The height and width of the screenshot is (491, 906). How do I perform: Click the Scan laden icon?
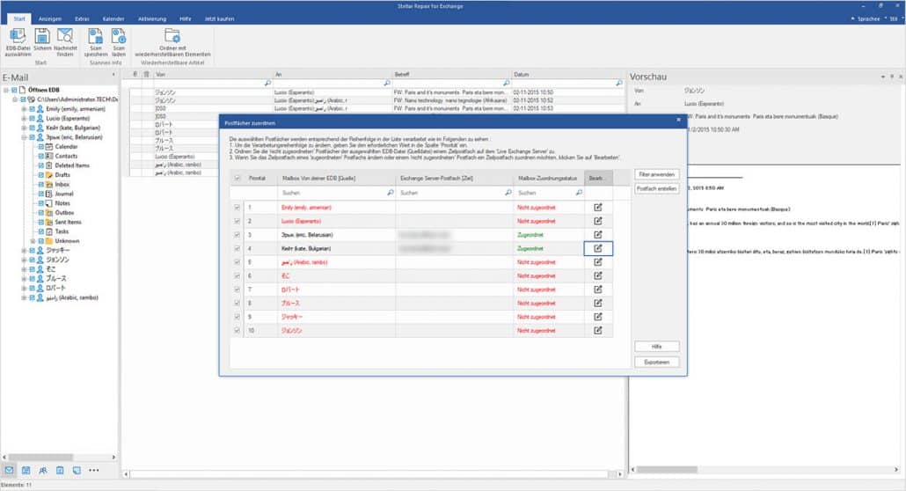click(119, 41)
